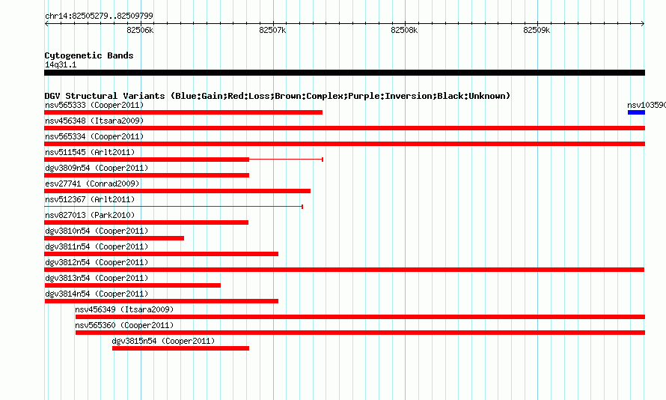This screenshot has width=666, height=400.
Task: Open variant label nsv827013 (Park2010)
Action: [x=90, y=215]
